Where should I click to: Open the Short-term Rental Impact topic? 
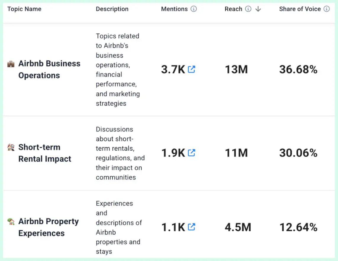(x=45, y=153)
